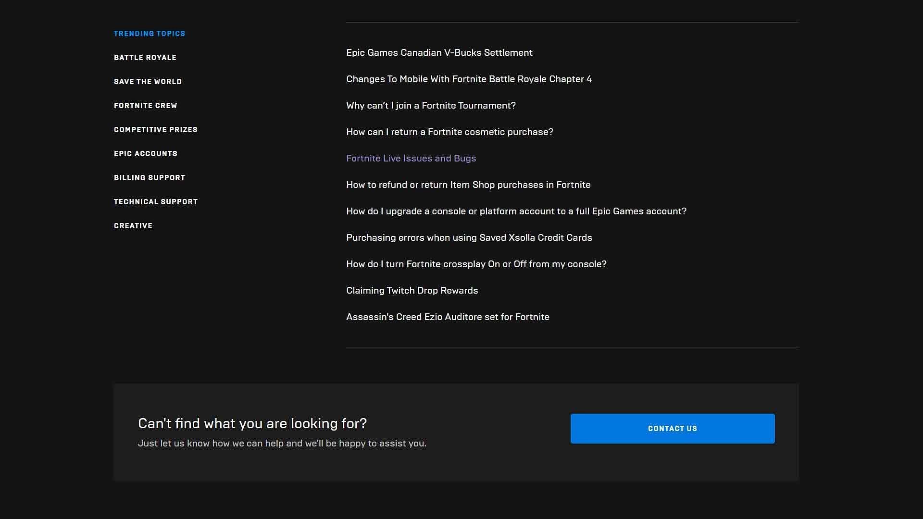Navigate to Technical Support topic
This screenshot has height=519, width=923.
click(x=155, y=201)
